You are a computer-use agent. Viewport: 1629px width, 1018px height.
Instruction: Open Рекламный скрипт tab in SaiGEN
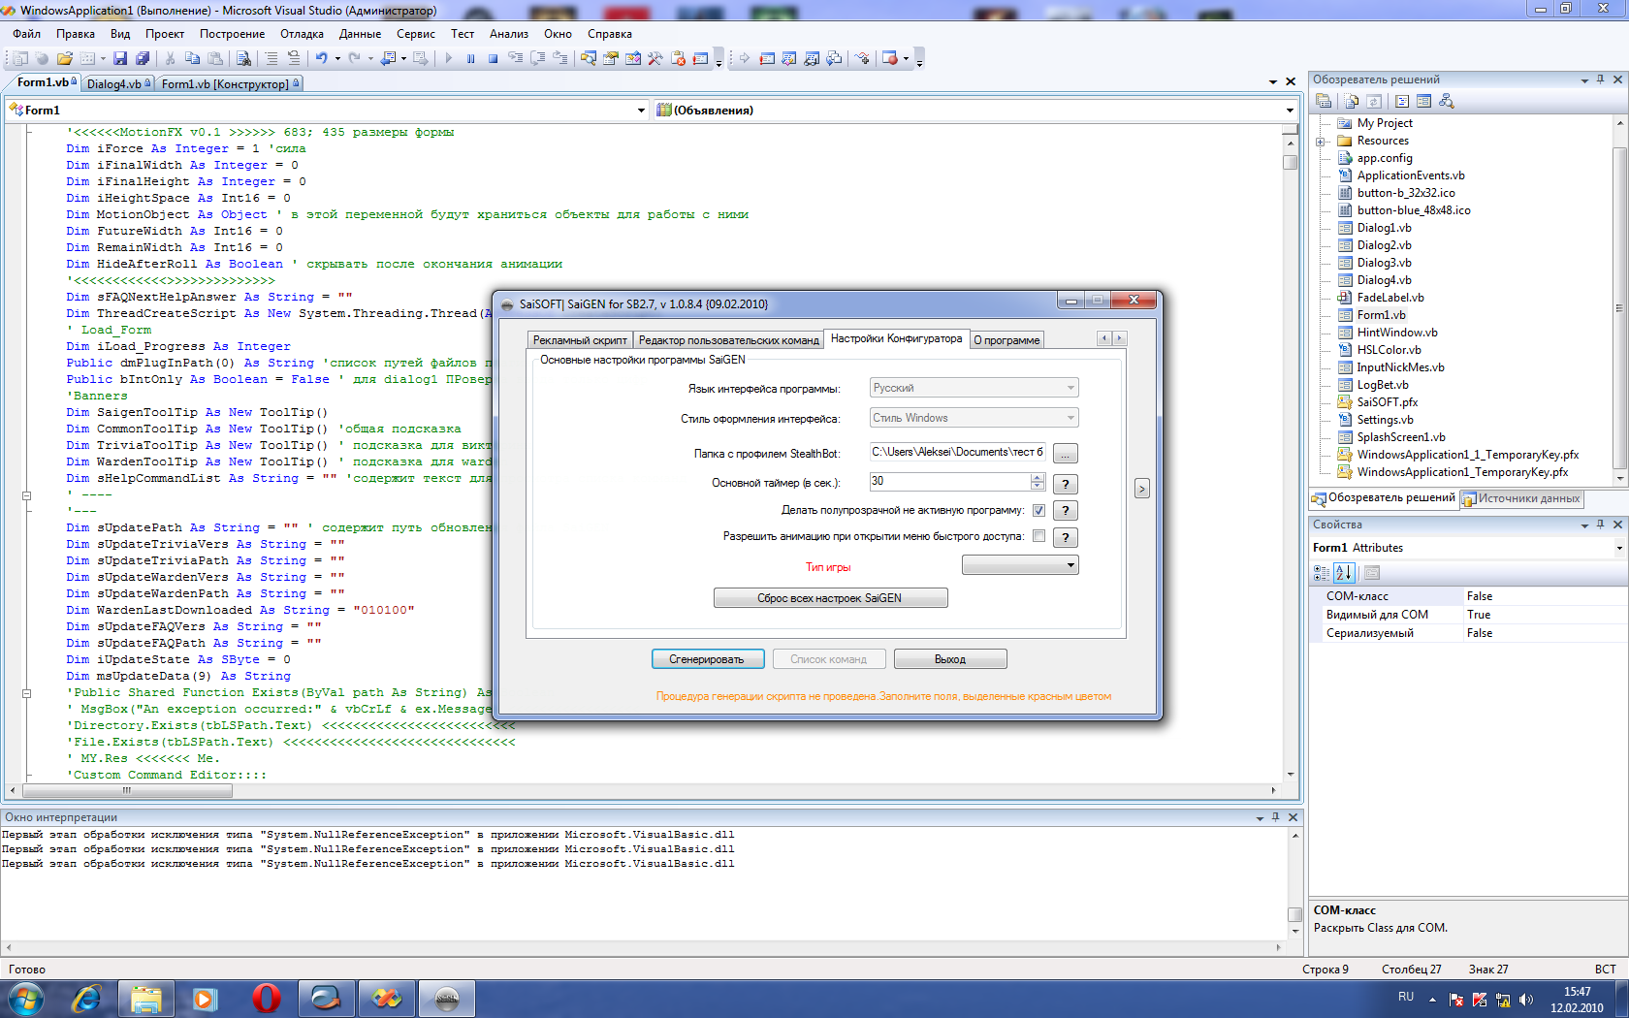580,340
